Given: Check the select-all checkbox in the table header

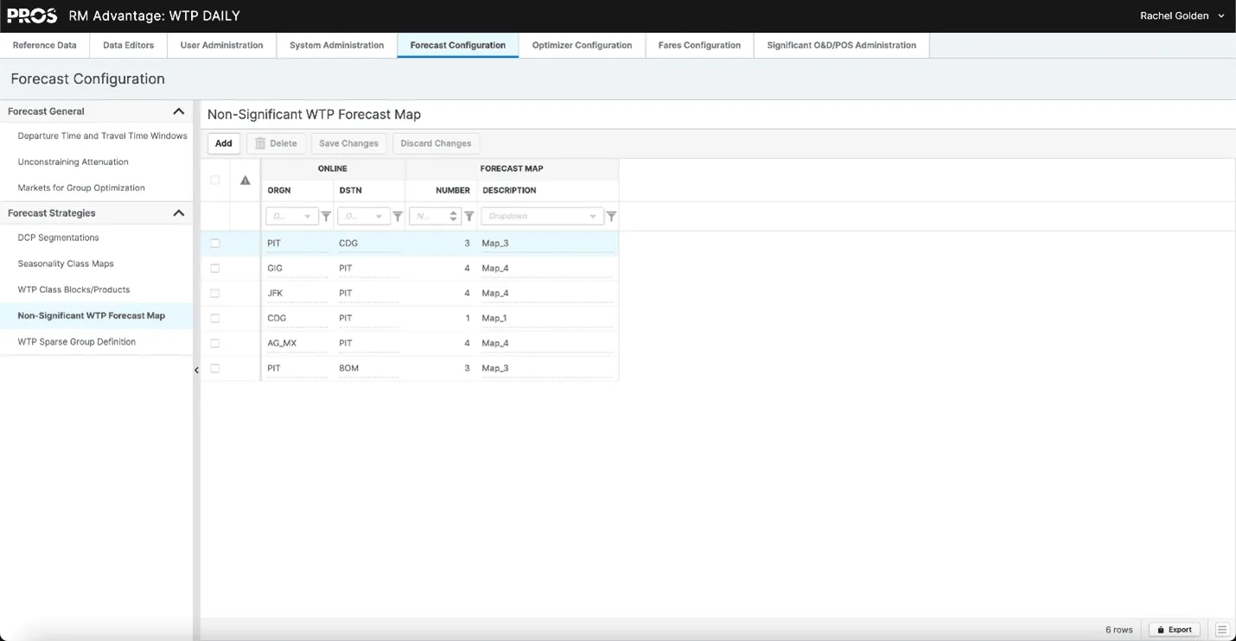Looking at the screenshot, I should [215, 181].
